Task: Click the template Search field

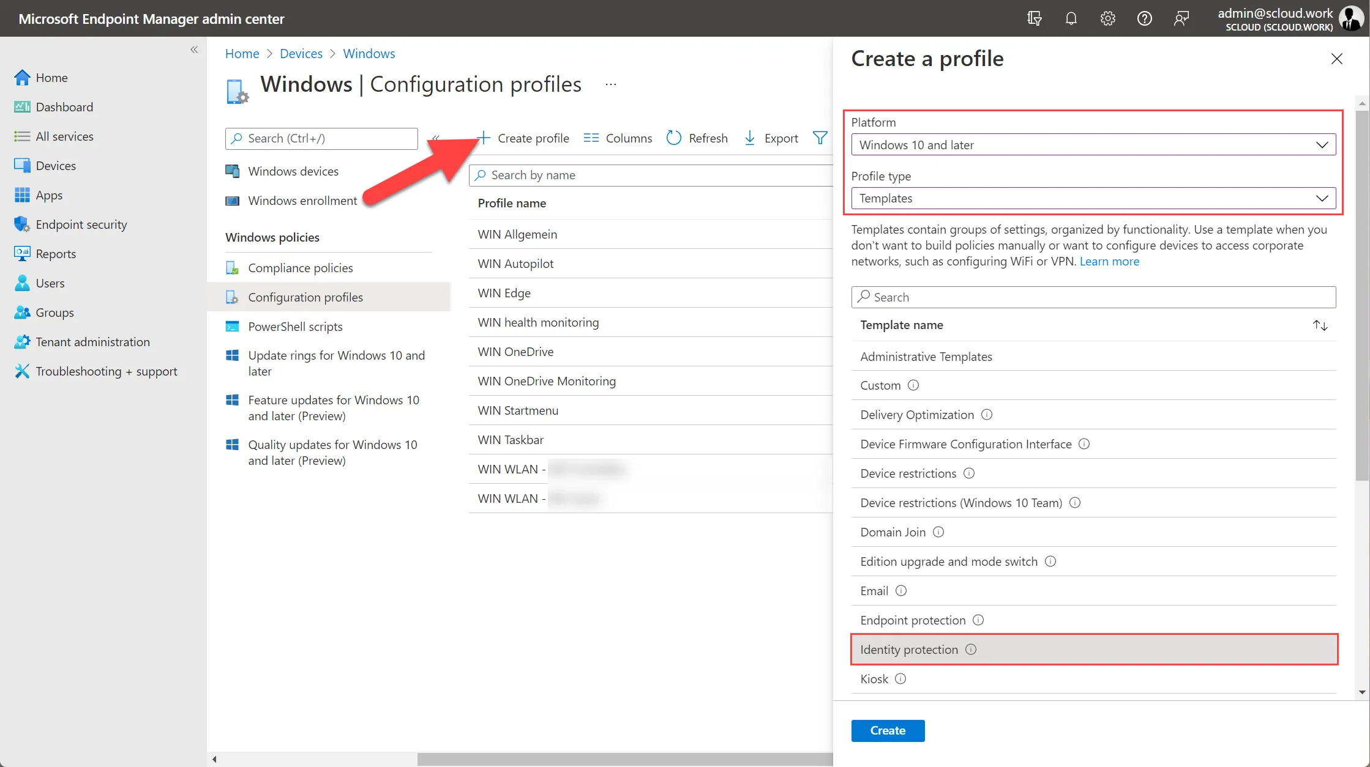Action: pyautogui.click(x=1093, y=297)
